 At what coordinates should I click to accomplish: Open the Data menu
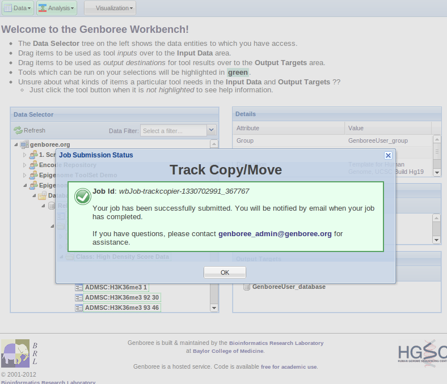click(x=18, y=8)
